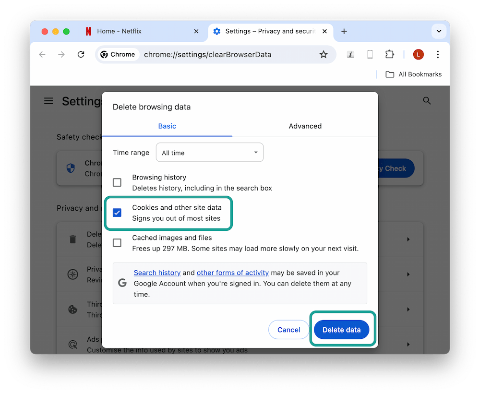Viewport: 480px width, 394px height.
Task: Expand the Privacy guide row arrow
Action: 408,274
